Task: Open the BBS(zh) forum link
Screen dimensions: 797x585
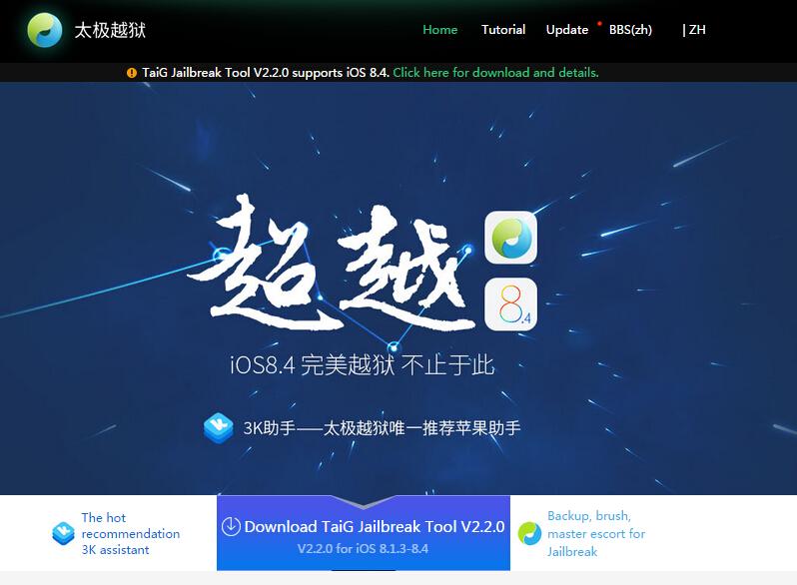Action: 630,30
